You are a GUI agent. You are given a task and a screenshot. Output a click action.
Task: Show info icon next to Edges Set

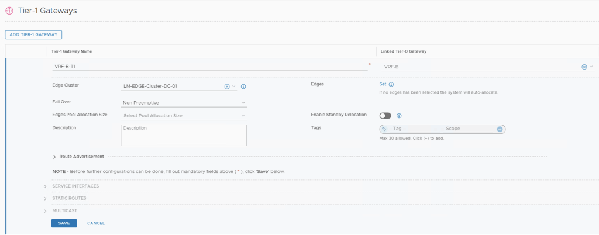point(391,85)
